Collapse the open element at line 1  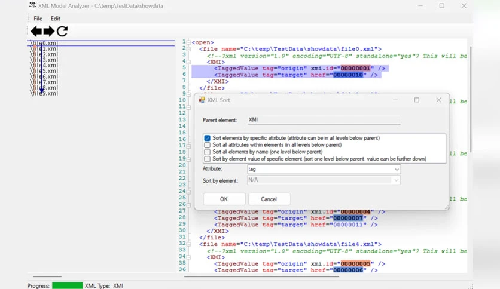[x=189, y=42]
